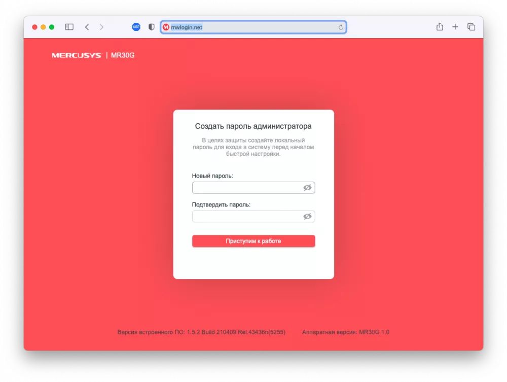Click the Приступим к работе button
Screen dimensions: 507x382
[253, 241]
